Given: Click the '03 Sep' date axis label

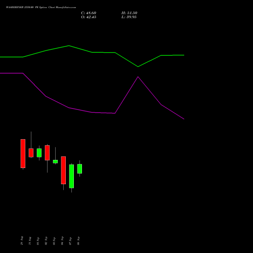Looking at the screenshot, I should pyautogui.click(x=54, y=241).
